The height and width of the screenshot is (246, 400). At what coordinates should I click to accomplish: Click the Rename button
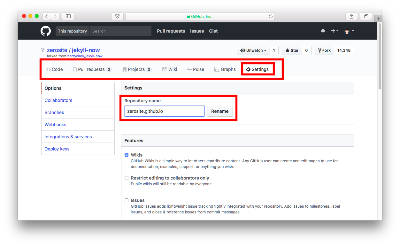pyautogui.click(x=220, y=111)
